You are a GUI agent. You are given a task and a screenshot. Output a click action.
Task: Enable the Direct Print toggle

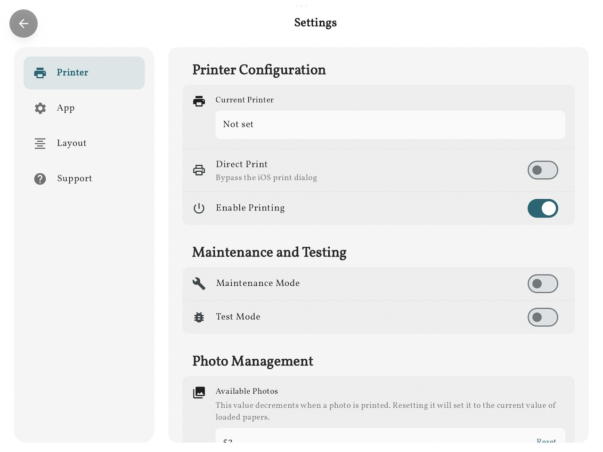point(543,170)
